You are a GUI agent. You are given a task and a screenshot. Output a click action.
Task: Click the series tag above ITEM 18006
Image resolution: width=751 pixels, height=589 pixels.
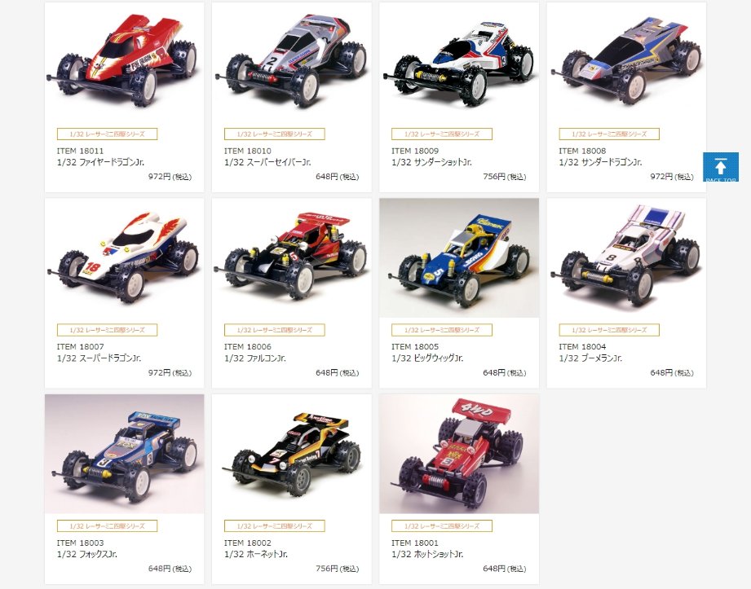pyautogui.click(x=275, y=330)
